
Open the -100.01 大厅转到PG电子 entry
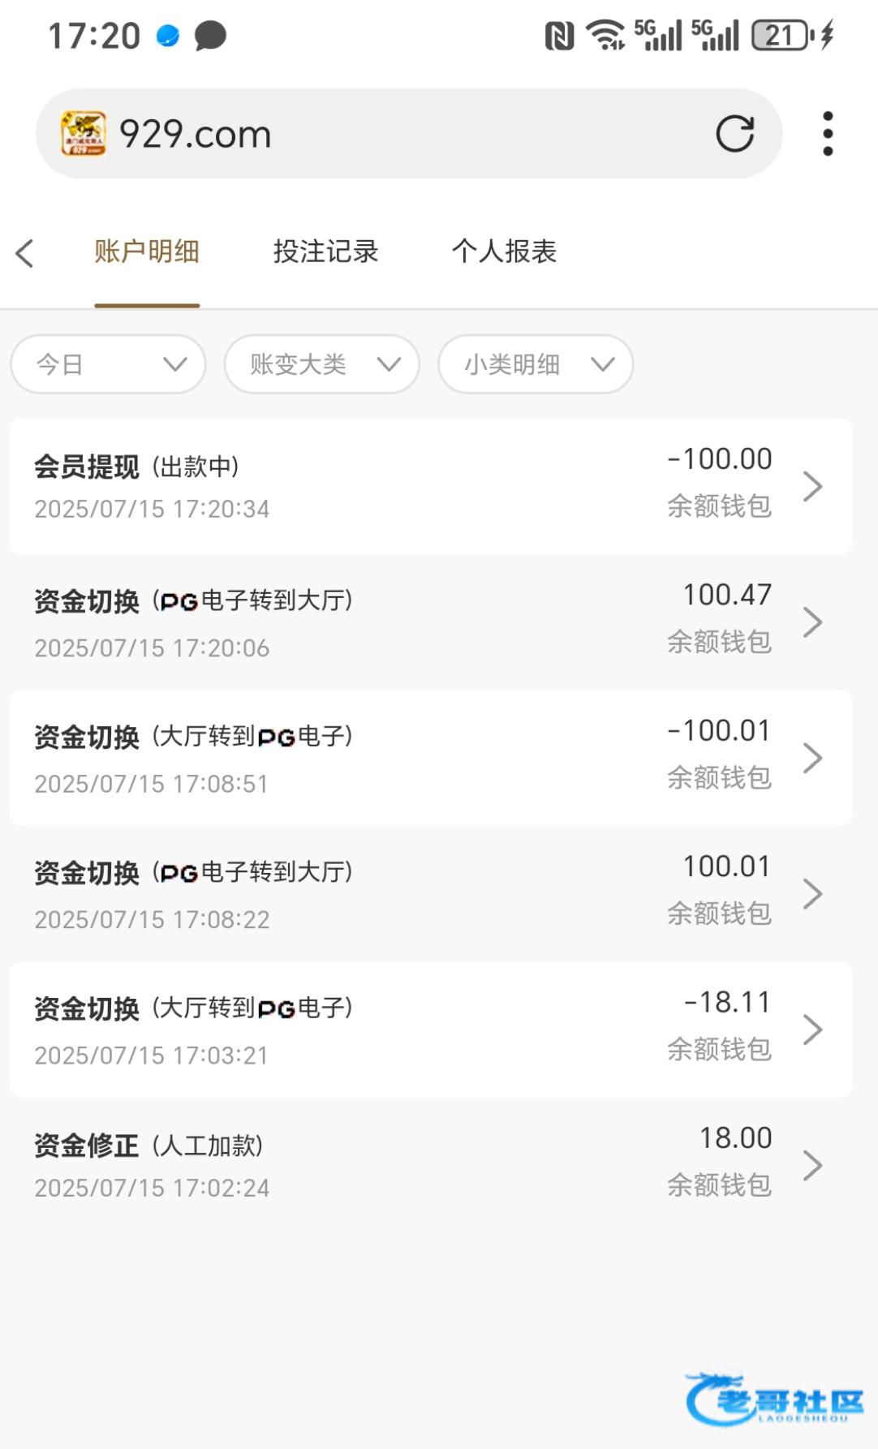pos(430,758)
